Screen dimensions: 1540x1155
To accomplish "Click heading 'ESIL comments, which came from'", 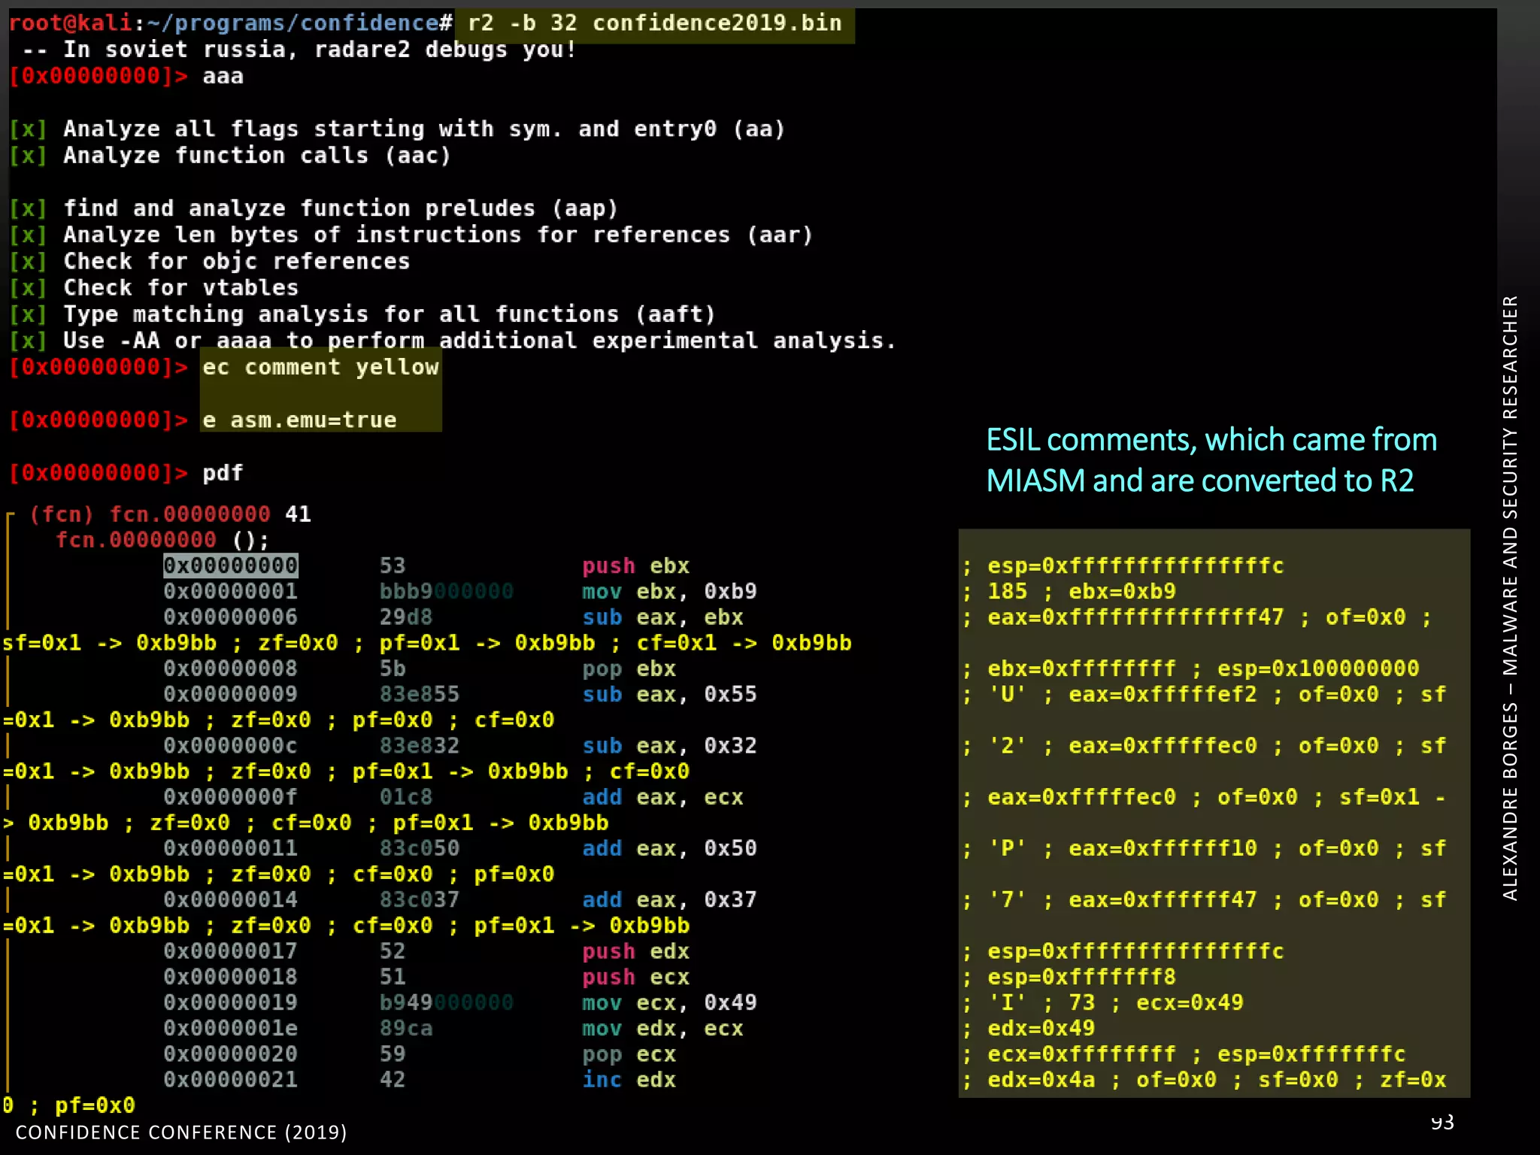I will [x=1211, y=441].
